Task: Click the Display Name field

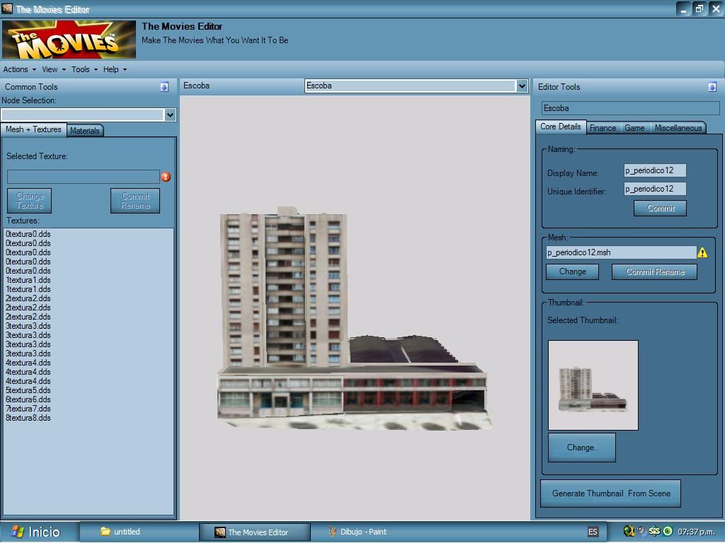Action: [655, 171]
